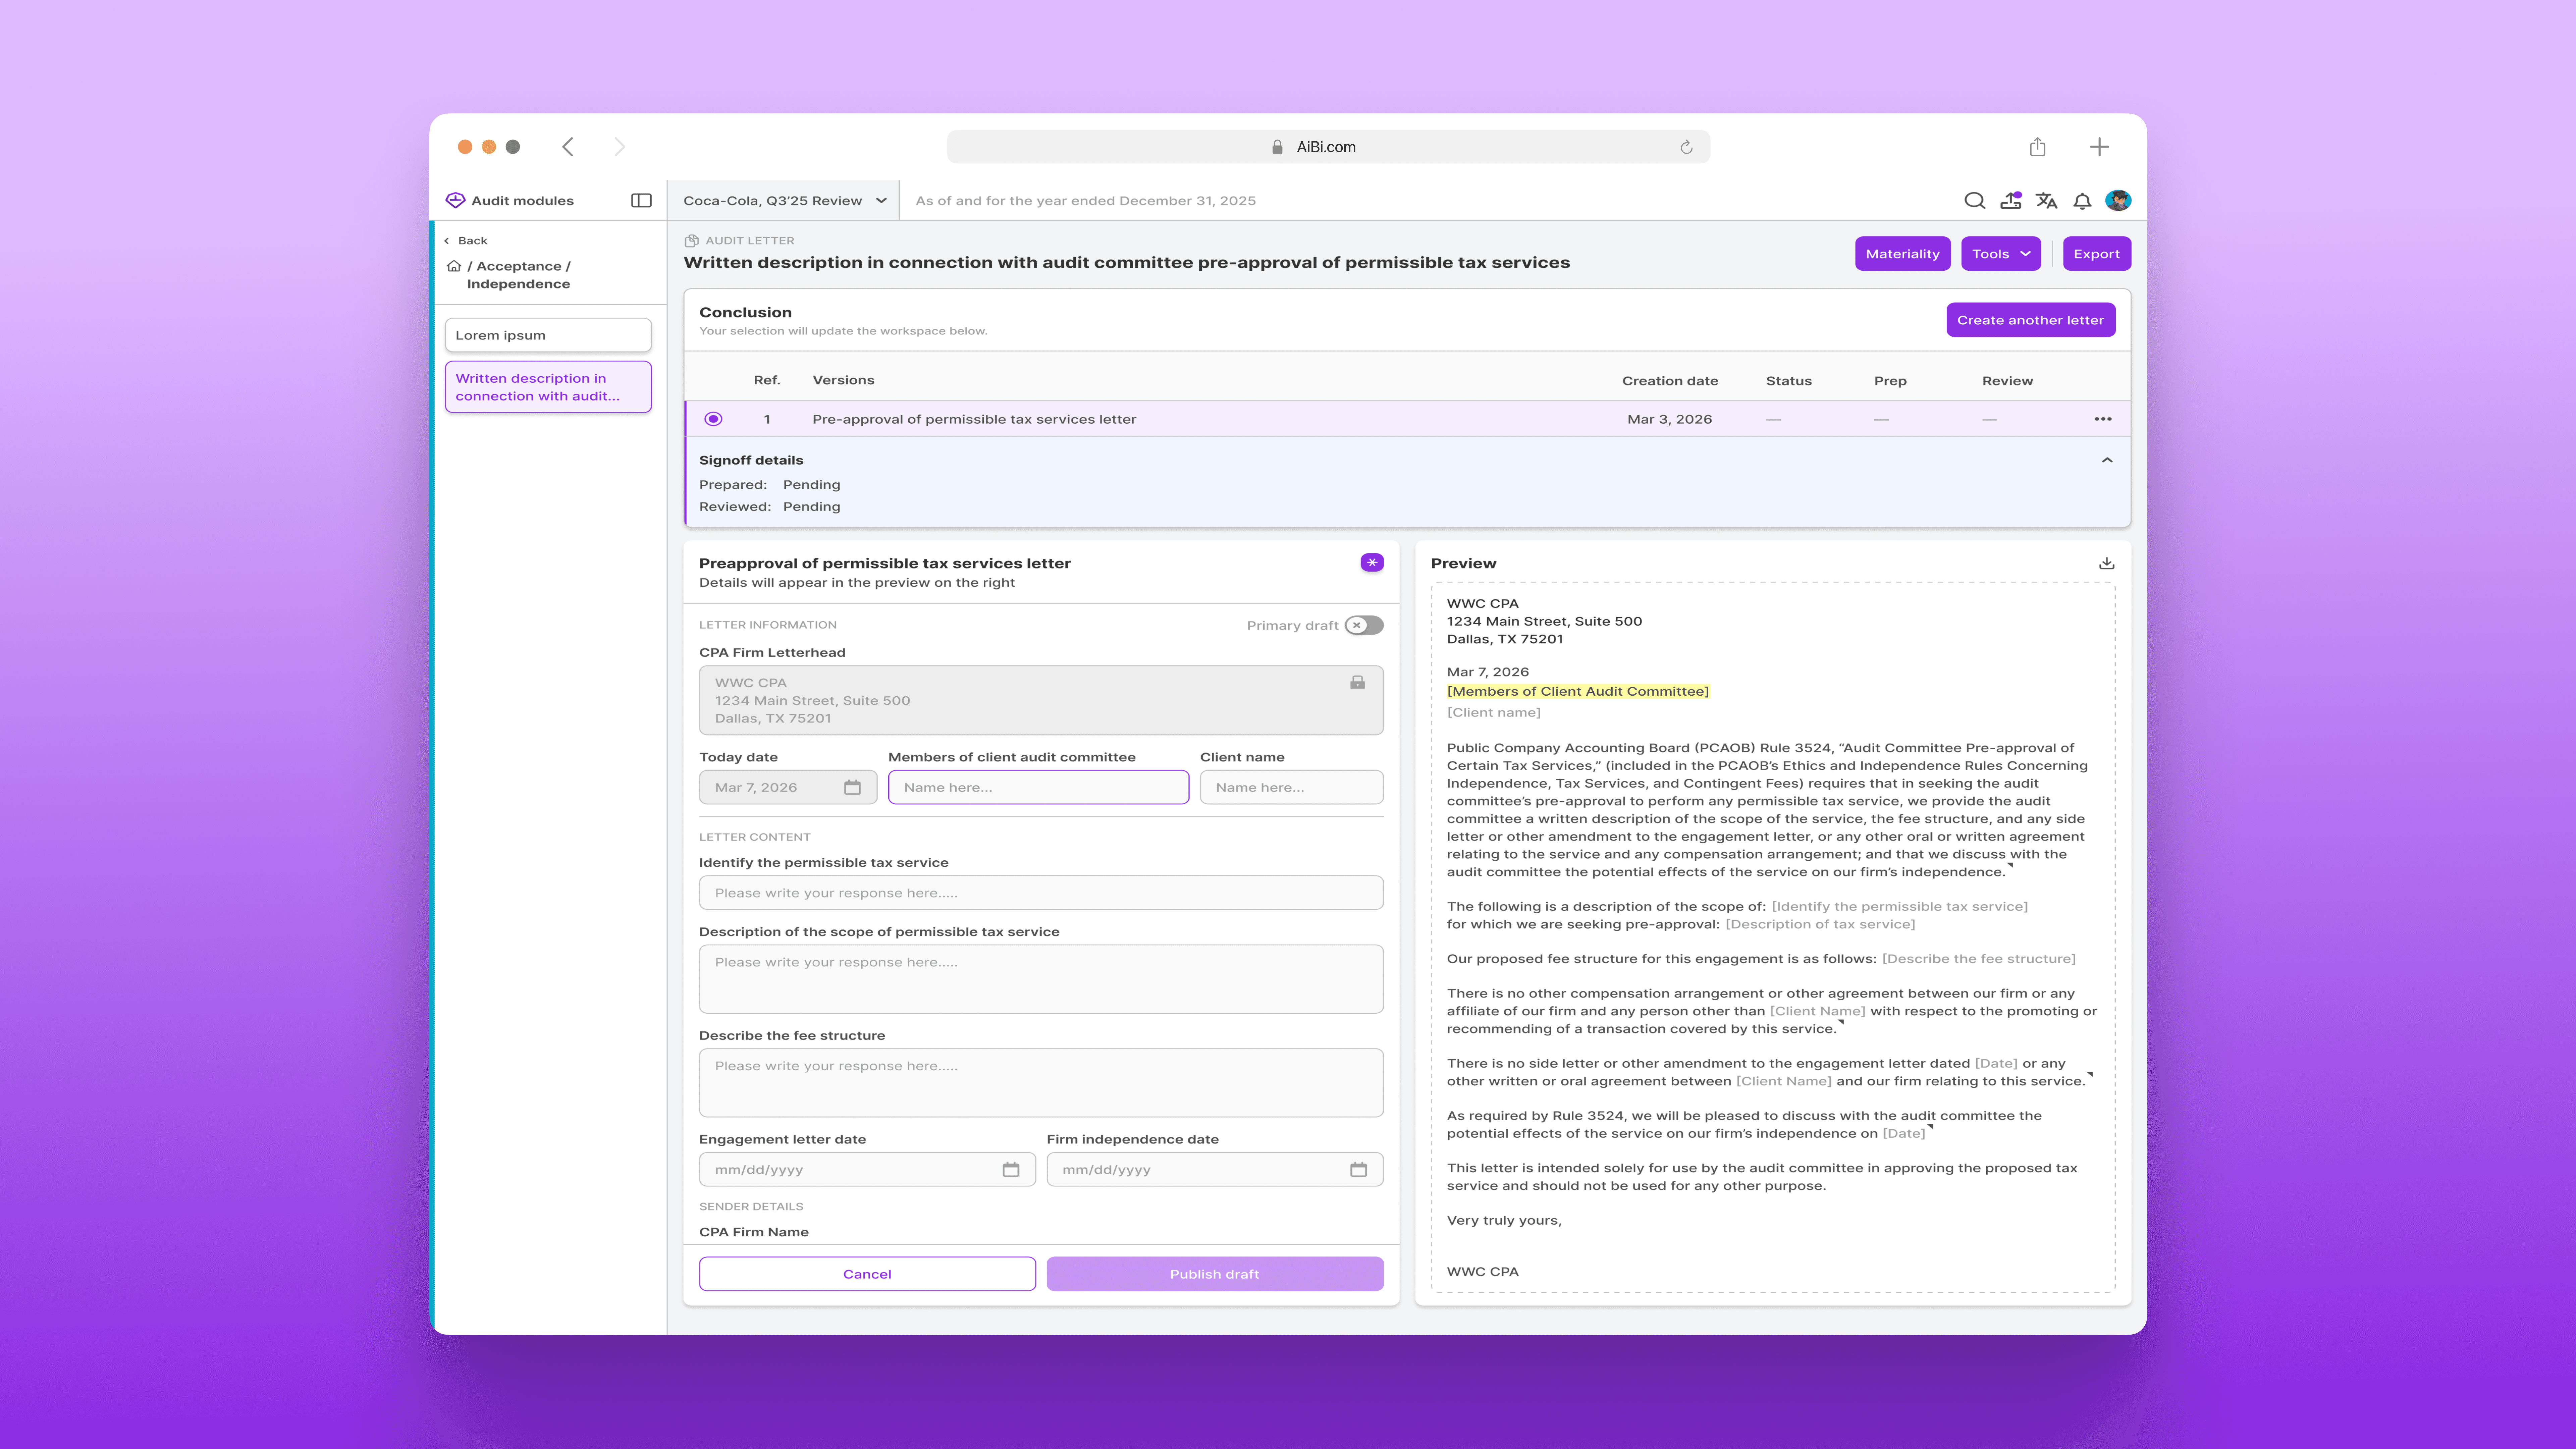Click the browser share icon
The height and width of the screenshot is (1449, 2576).
[2037, 147]
